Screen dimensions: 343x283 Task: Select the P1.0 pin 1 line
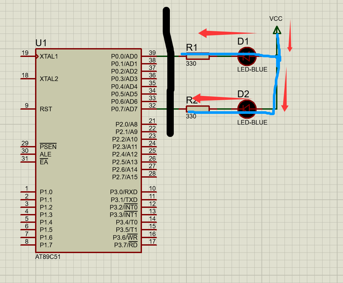tap(28, 192)
